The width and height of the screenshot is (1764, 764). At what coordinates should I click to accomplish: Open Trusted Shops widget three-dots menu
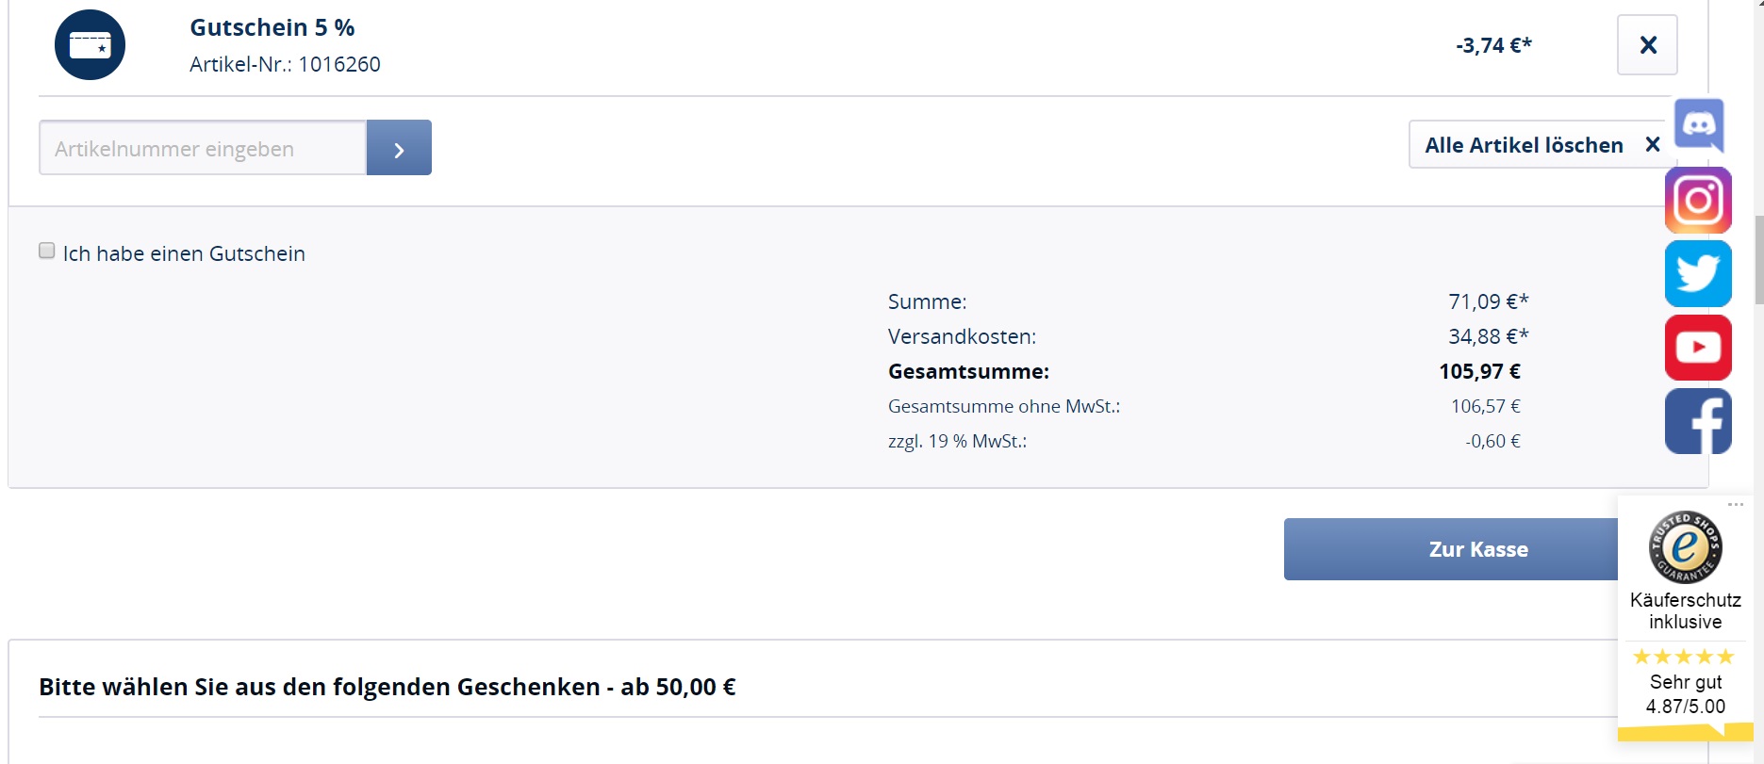point(1736,505)
